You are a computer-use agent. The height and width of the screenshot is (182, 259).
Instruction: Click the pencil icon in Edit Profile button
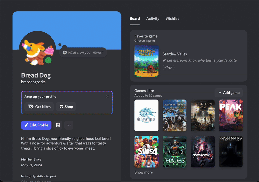click(27, 125)
